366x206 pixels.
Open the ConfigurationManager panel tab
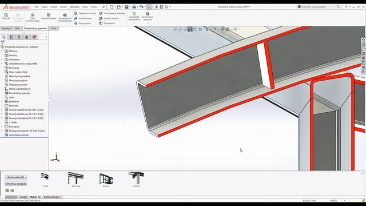point(19,37)
